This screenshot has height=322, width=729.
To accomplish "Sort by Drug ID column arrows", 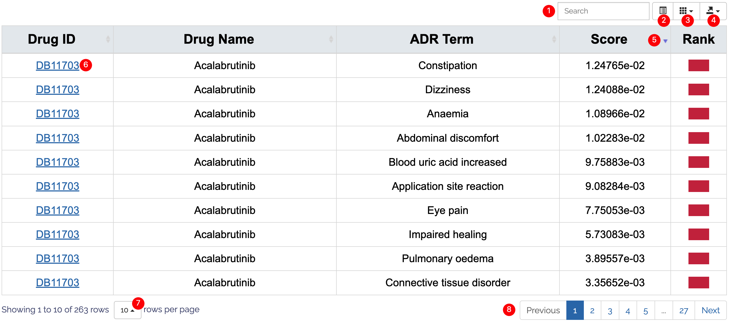I will tap(108, 39).
